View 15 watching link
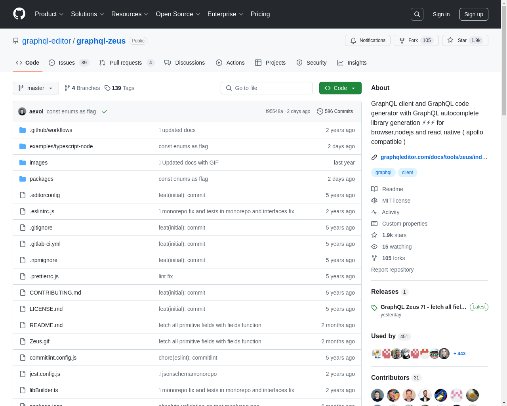 pyautogui.click(x=391, y=247)
